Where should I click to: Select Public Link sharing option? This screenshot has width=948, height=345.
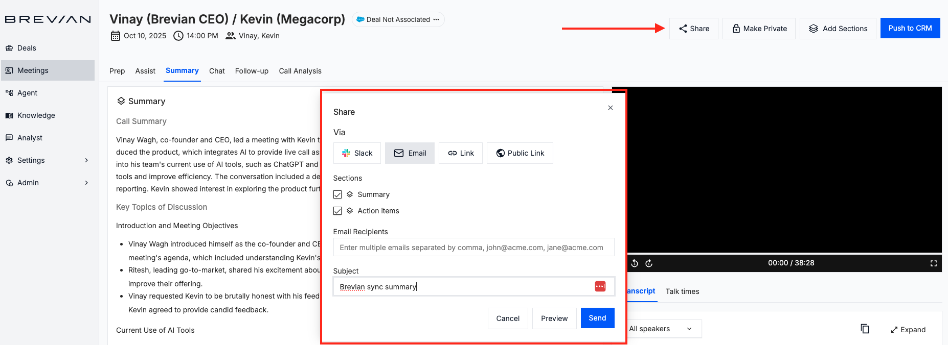(520, 153)
